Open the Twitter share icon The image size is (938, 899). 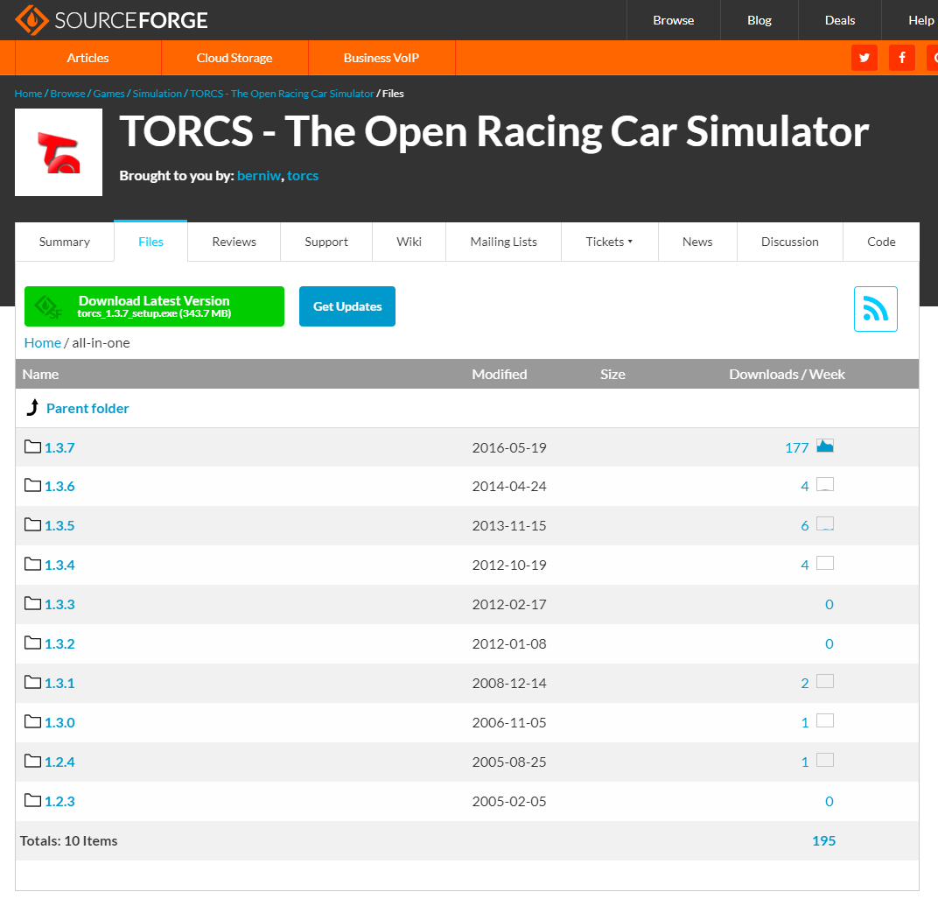864,58
